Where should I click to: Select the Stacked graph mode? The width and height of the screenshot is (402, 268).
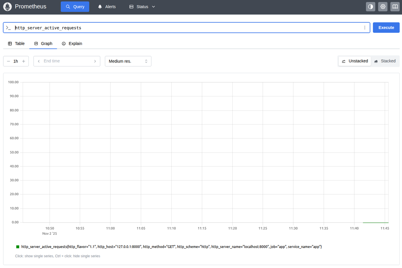tap(385, 61)
